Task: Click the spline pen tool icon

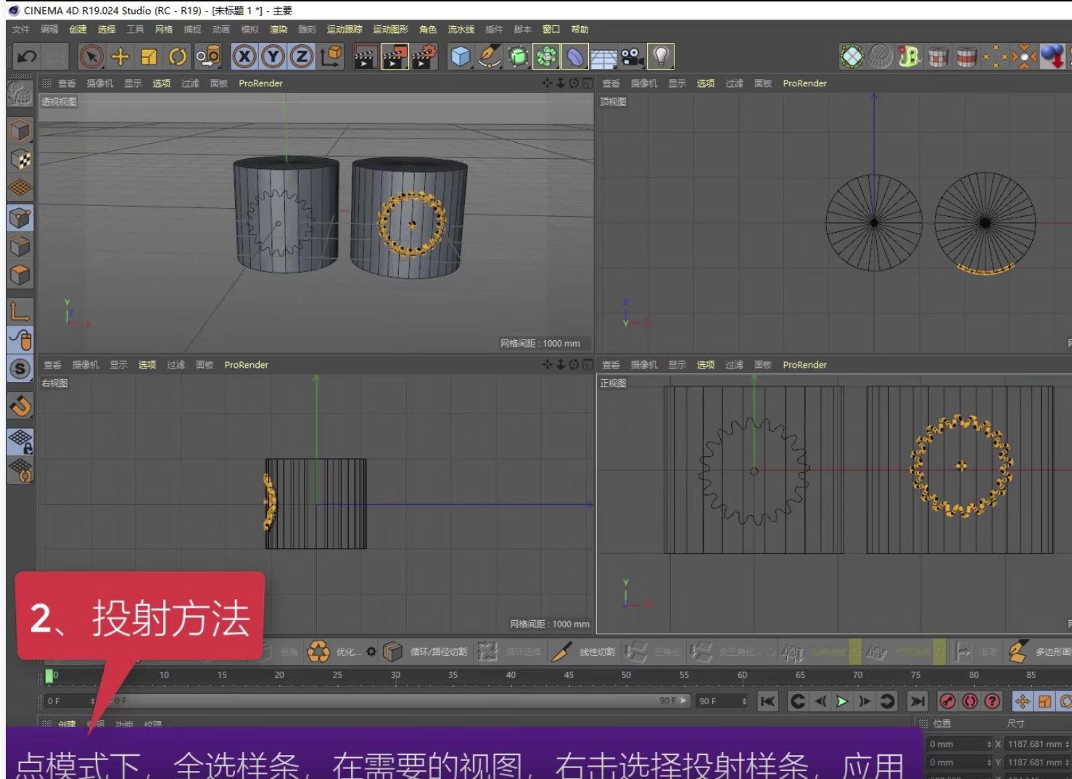Action: [490, 57]
